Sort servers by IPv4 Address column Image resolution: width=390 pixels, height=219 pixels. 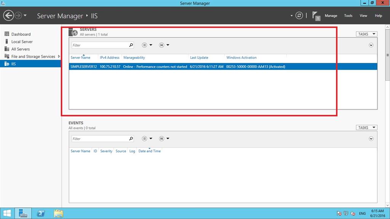point(109,58)
